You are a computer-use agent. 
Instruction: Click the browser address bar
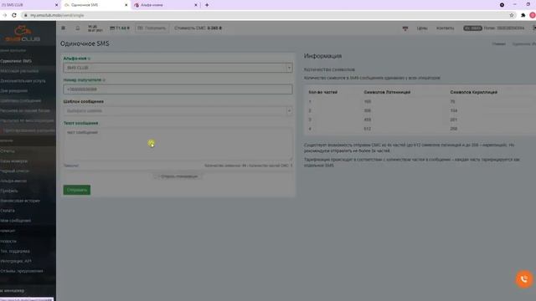coord(266,15)
